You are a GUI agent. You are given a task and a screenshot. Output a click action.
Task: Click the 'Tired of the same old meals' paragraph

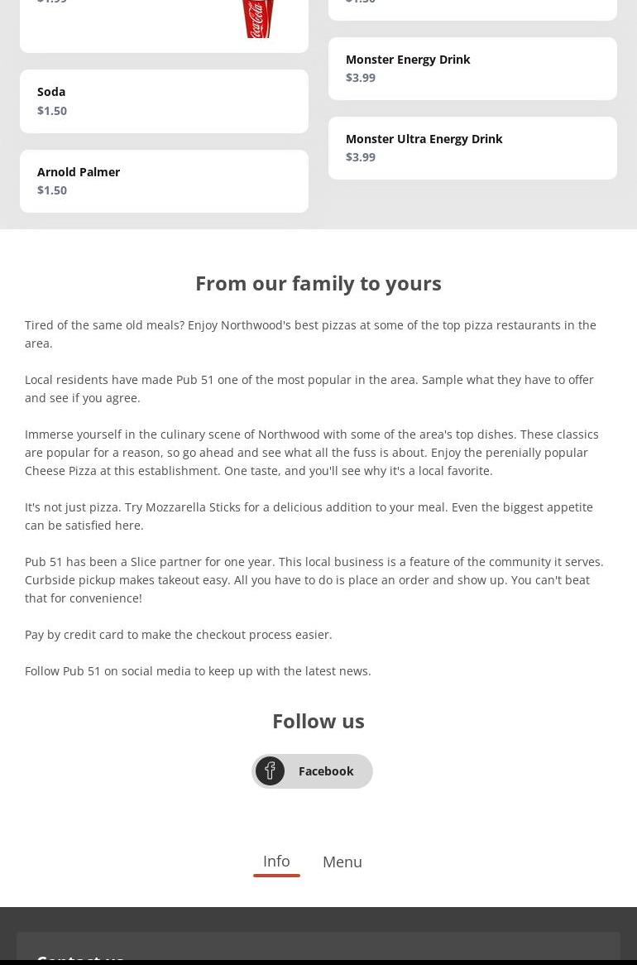pos(310,334)
